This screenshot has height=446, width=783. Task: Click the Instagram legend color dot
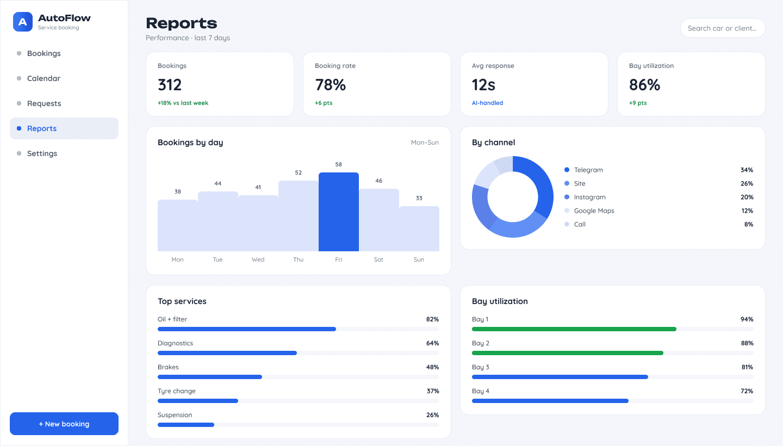[567, 197]
